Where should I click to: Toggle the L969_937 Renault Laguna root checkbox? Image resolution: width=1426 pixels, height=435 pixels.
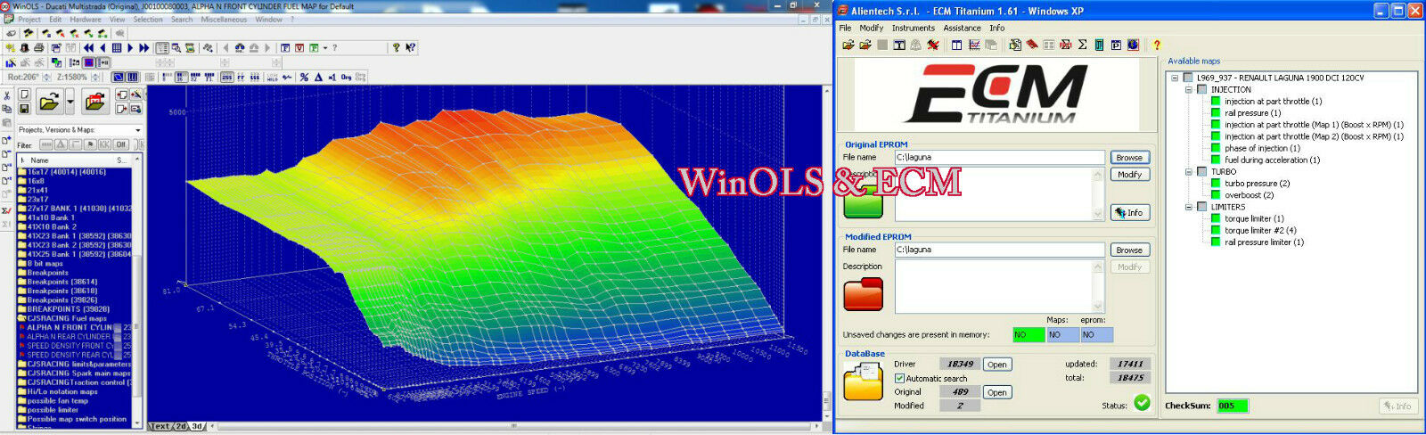click(x=1188, y=78)
